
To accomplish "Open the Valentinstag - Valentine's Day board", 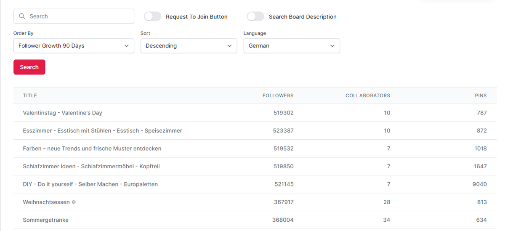I will click(62, 113).
